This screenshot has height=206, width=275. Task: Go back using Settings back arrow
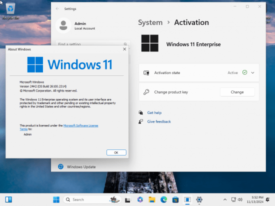(57, 8)
